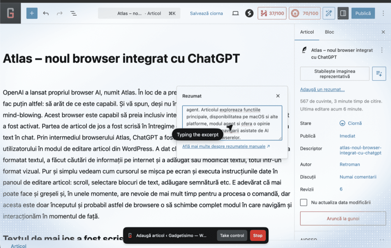Select the Articol sidebar tab
This screenshot has height=248, width=391.
(307, 32)
